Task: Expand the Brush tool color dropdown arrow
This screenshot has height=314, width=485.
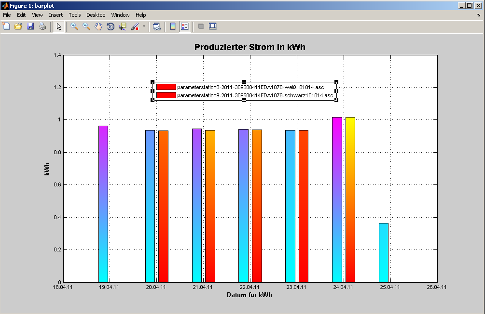Action: click(x=144, y=26)
